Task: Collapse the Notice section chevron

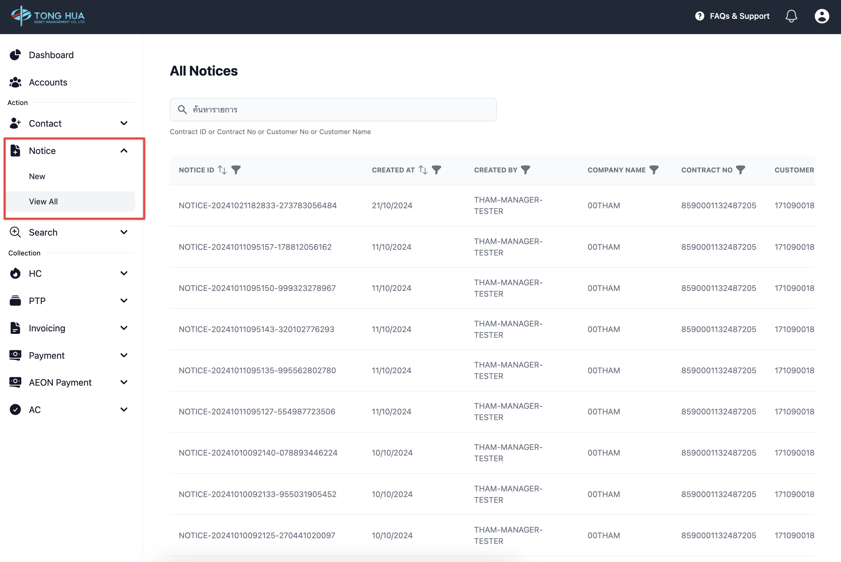Action: click(x=124, y=151)
